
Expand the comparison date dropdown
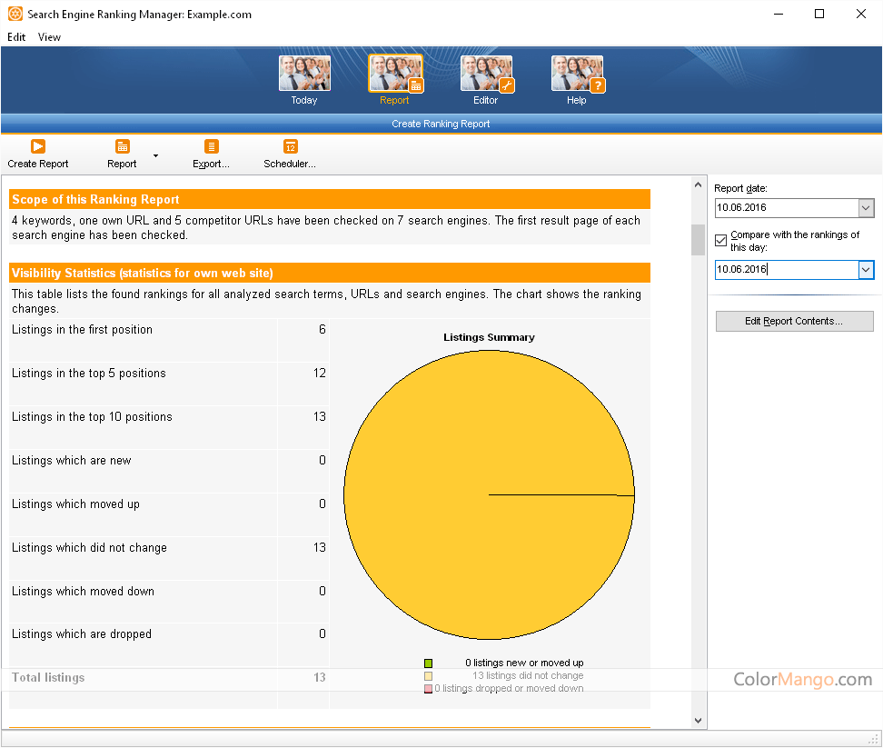[866, 270]
